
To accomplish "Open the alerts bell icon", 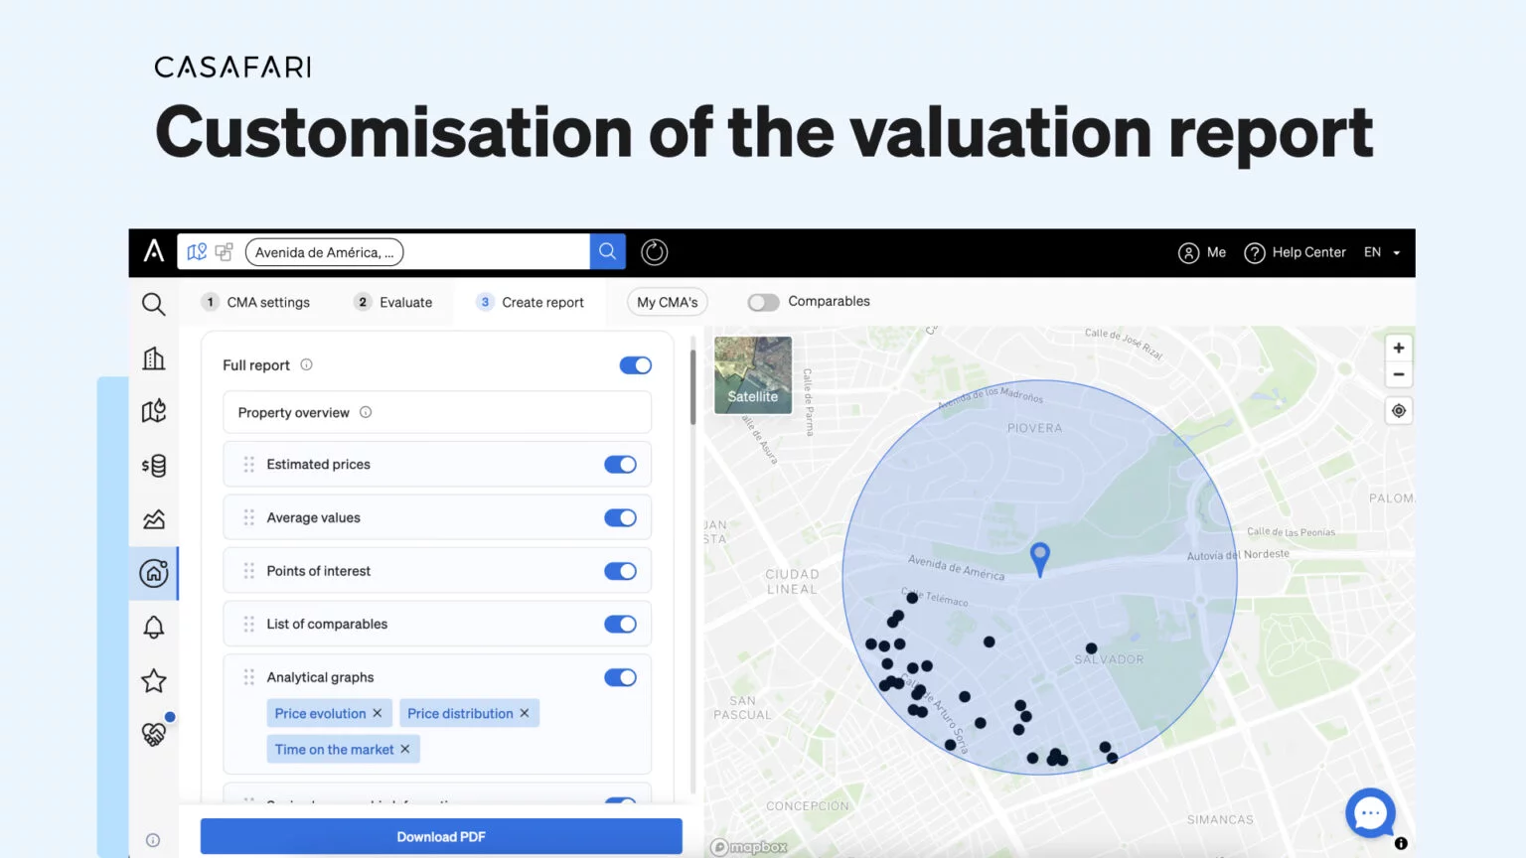I will pyautogui.click(x=154, y=627).
